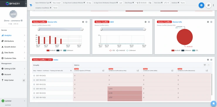The image size is (217, 107).
Task: Toggle iOS legend in the bar chart
Action: [x=59, y=50]
